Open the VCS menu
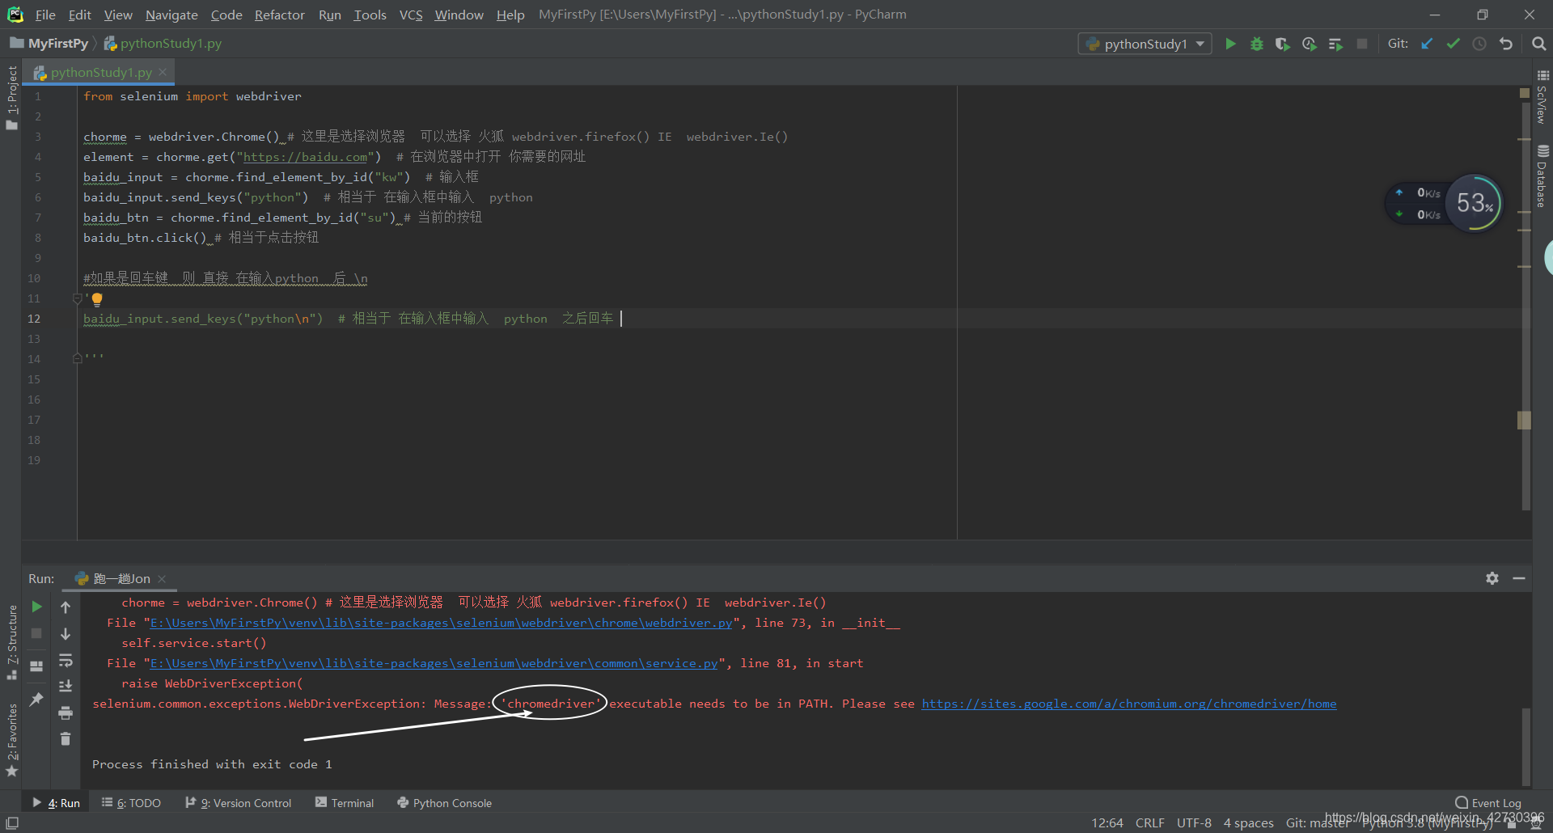This screenshot has width=1553, height=833. 411,15
